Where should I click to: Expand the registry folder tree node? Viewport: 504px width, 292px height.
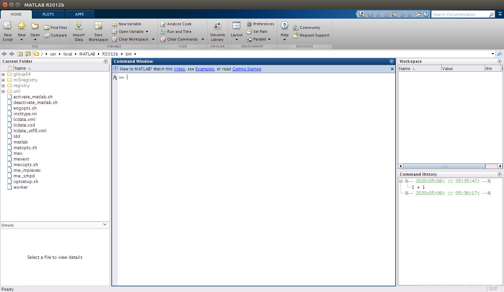pyautogui.click(x=3, y=86)
